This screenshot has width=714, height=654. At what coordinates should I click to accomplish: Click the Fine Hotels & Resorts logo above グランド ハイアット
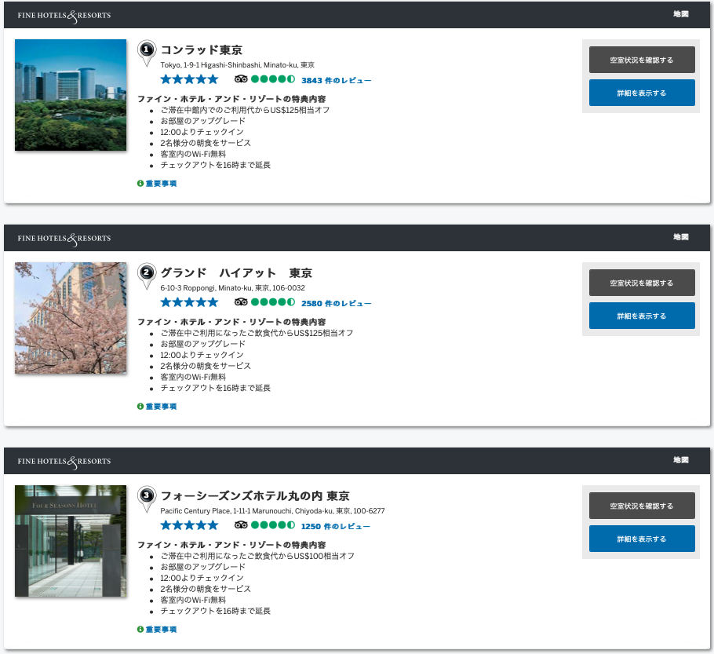pos(64,239)
